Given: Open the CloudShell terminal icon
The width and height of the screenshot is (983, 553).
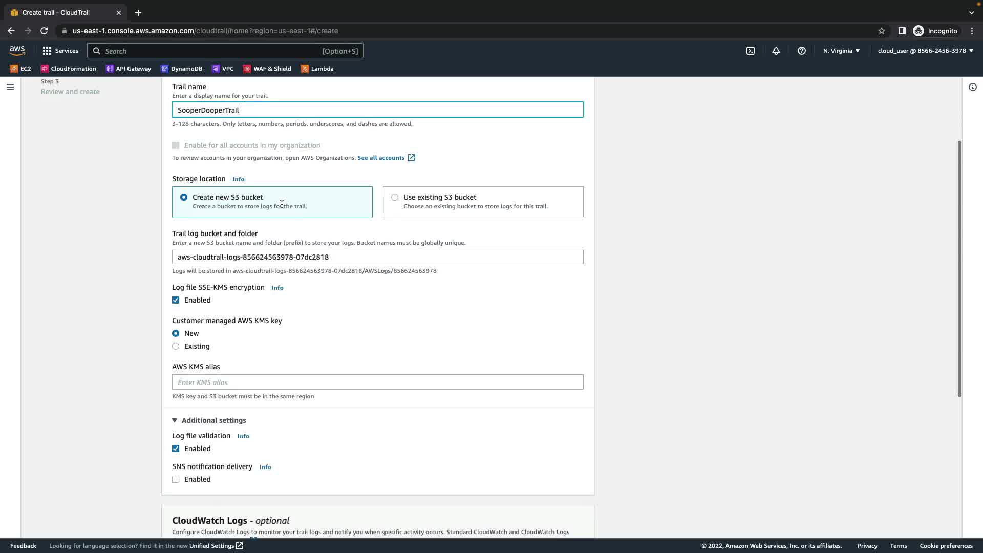Looking at the screenshot, I should coord(750,51).
